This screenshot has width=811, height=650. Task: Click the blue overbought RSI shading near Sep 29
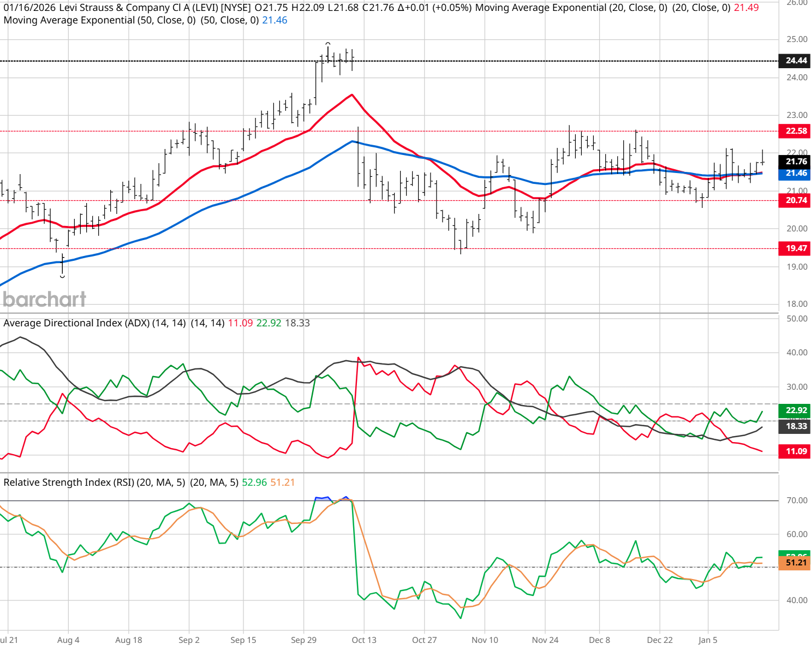click(x=323, y=498)
